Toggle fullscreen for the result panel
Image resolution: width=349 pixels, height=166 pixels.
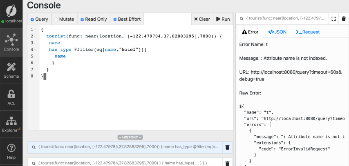[333, 19]
